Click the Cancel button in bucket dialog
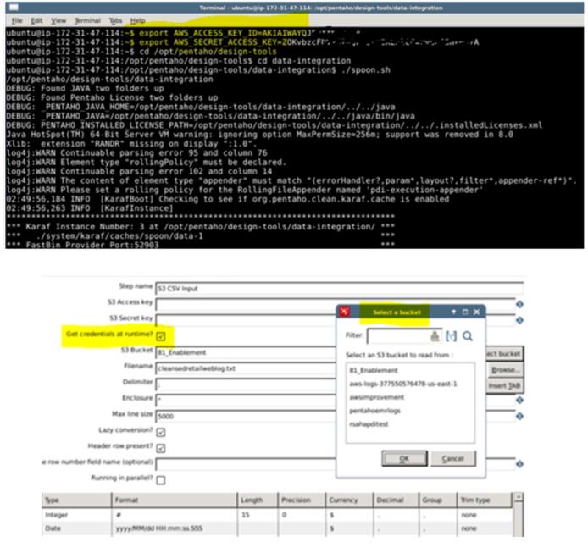 (x=453, y=458)
